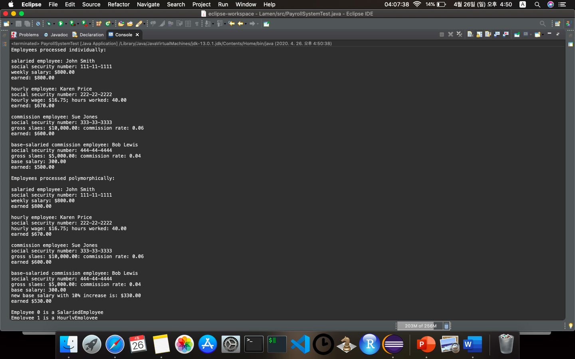This screenshot has height=359, width=575.
Task: Maximize the Console view panel
Action: point(558,34)
